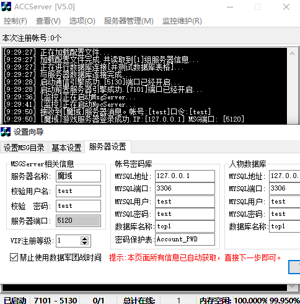Click 人物数据库 MYSQL地址 field
This screenshot has width=300, height=304.
285,176
